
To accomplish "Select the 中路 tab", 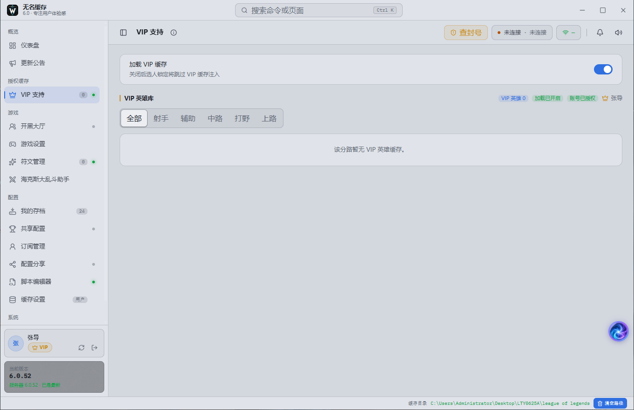I will pos(215,119).
